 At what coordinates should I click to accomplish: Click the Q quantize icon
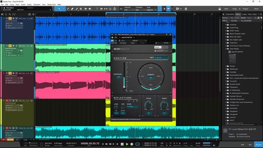pos(110,9)
